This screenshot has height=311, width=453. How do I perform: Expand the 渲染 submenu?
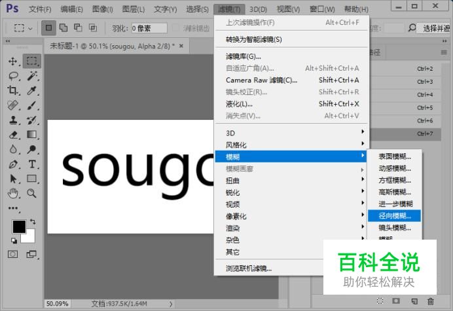(292, 228)
